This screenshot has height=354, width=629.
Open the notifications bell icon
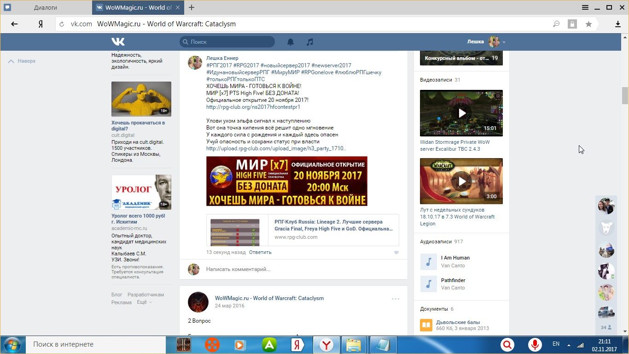click(291, 42)
